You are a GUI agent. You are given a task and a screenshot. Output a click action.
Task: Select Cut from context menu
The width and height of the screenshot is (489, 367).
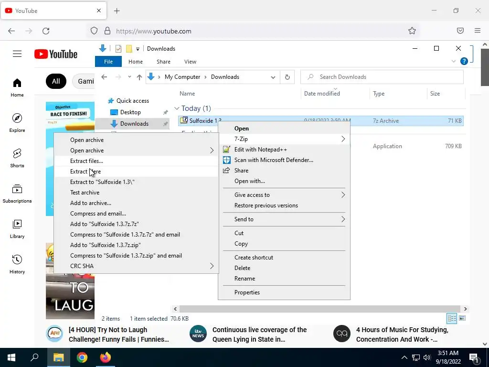coord(284,233)
